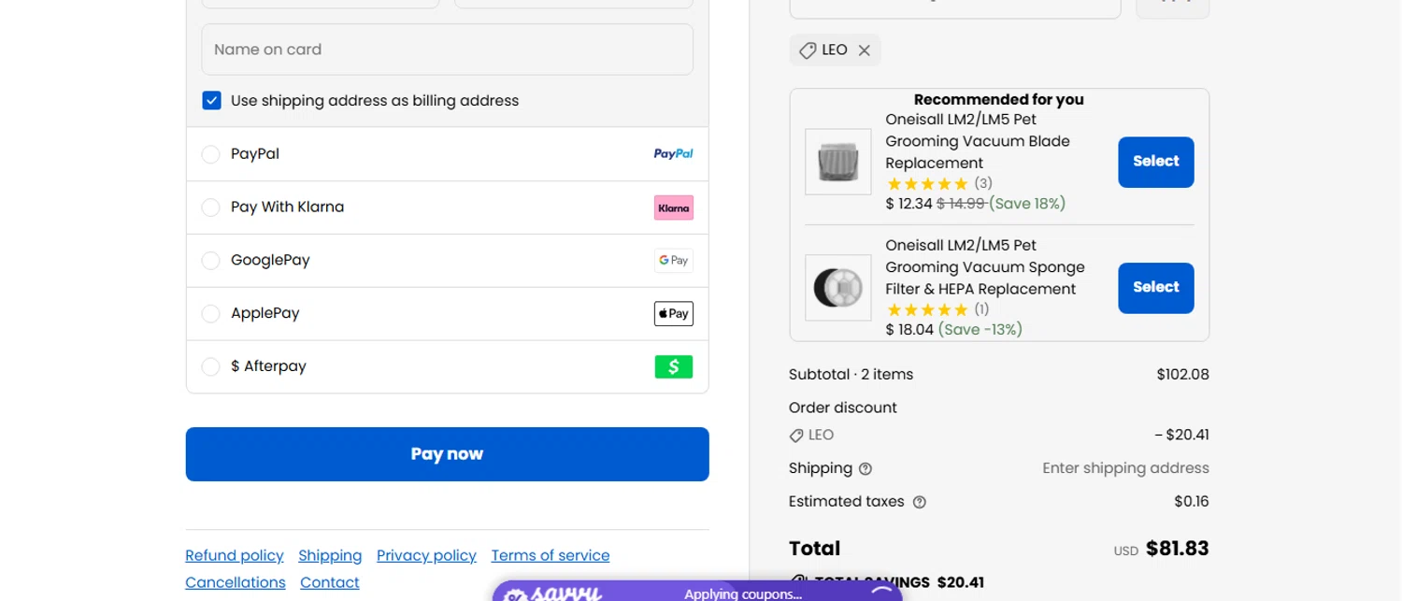The height and width of the screenshot is (601, 1402).
Task: Click the Name on card field
Action: [x=447, y=50]
